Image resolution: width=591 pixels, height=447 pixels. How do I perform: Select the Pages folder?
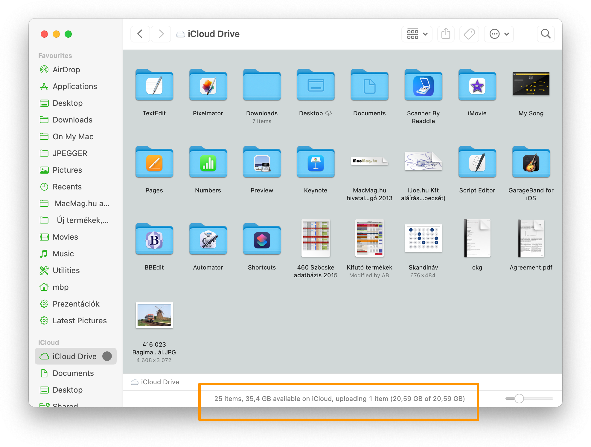point(154,162)
